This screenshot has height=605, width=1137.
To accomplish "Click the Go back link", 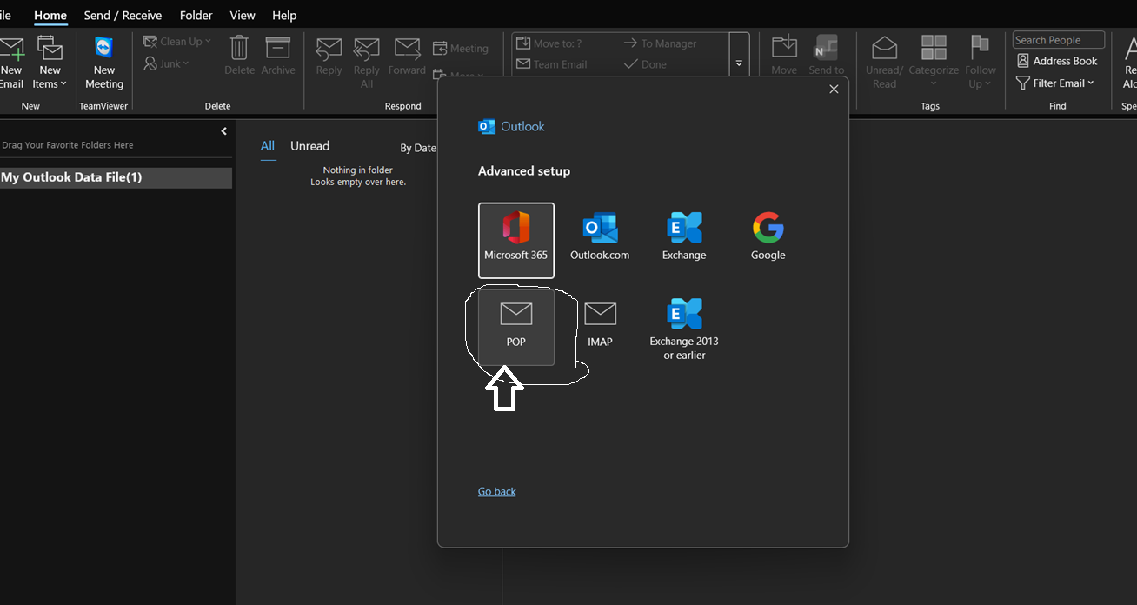I will 496,491.
